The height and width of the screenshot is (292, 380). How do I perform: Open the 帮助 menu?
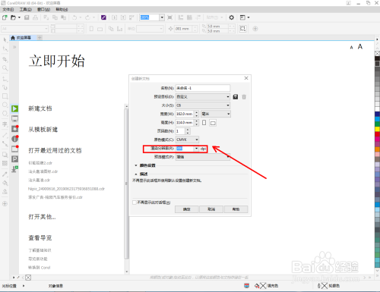62,9
